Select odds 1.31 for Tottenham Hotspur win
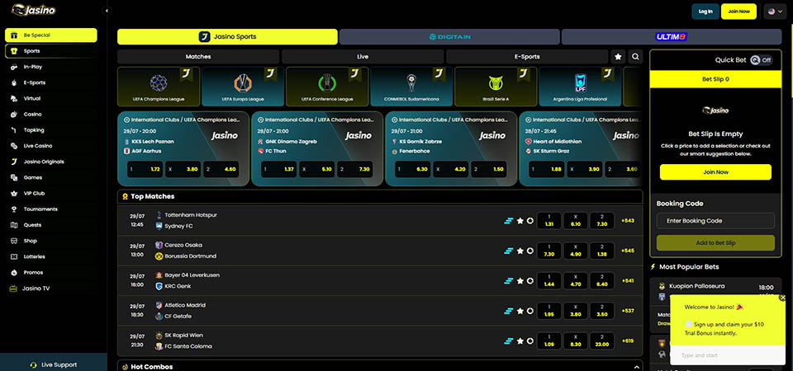The width and height of the screenshot is (793, 371). [549, 221]
